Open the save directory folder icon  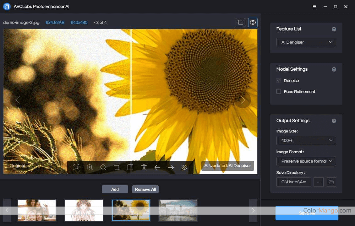click(331, 182)
